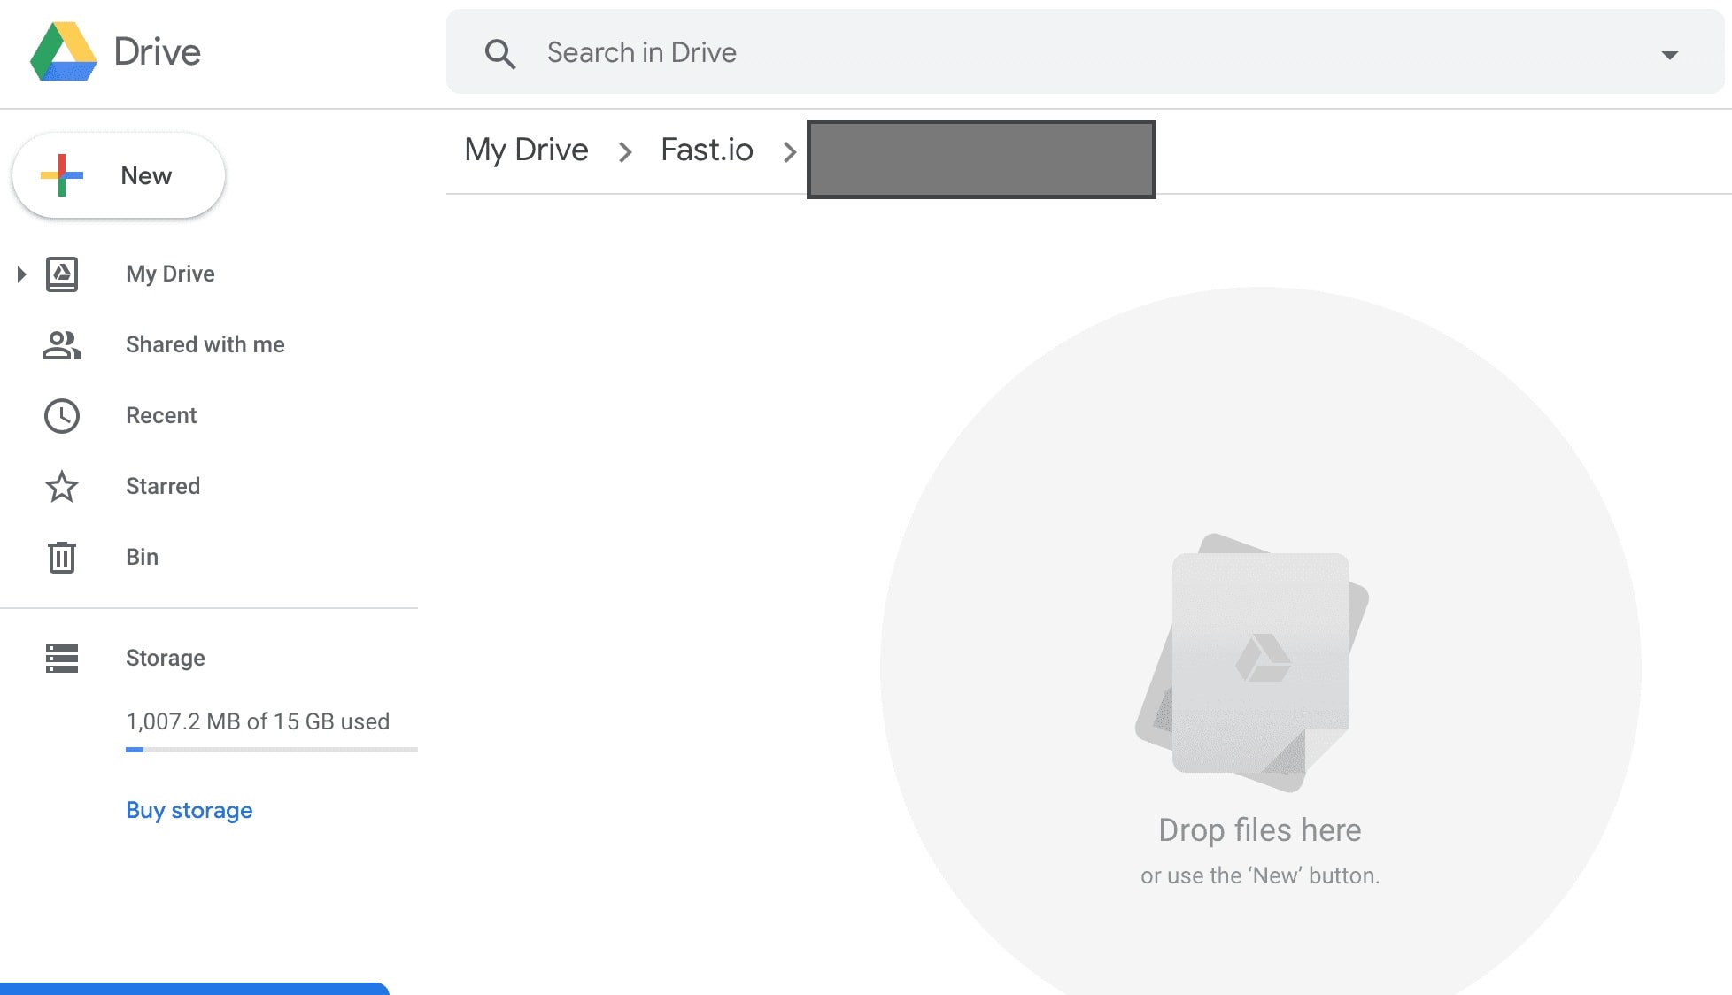Click the Google Drive logo icon

63,51
